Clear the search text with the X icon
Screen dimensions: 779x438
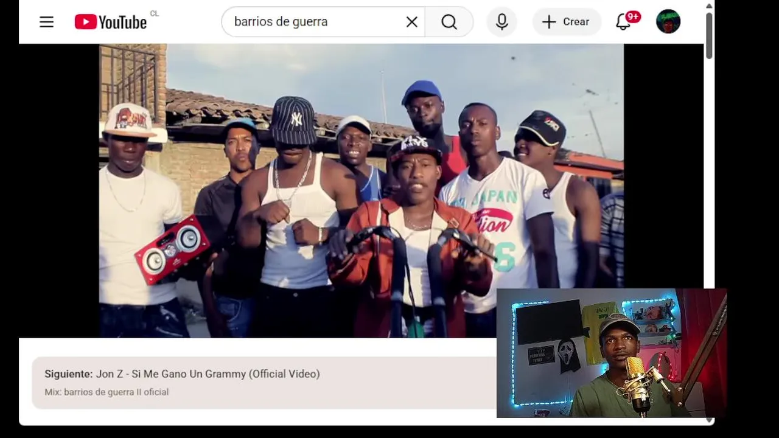point(412,22)
